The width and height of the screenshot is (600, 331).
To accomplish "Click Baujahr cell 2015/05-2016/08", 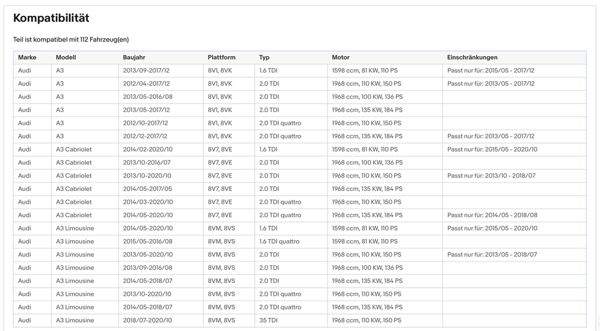I will coord(148,241).
